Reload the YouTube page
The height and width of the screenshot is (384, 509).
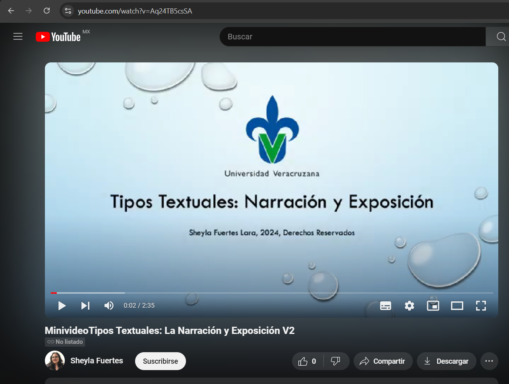[x=46, y=11]
